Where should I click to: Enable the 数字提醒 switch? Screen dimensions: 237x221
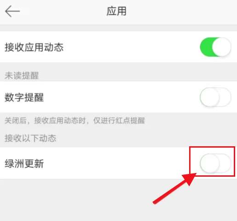[215, 97]
